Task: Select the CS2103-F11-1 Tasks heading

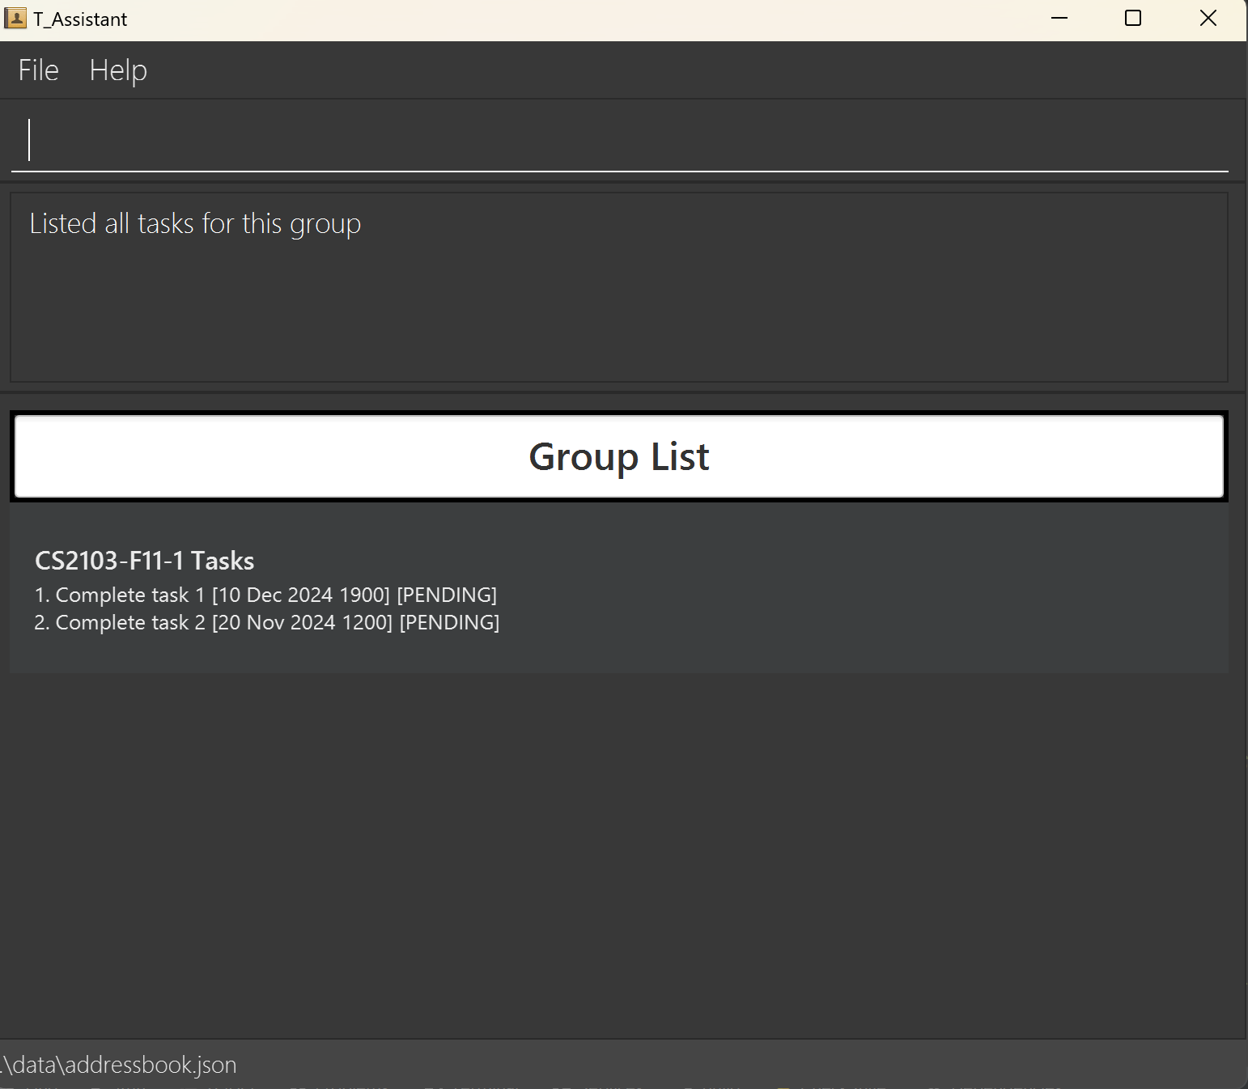Action: point(144,561)
